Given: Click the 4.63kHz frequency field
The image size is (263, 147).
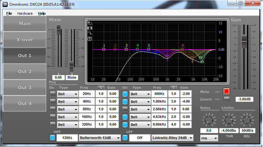Looking at the screenshot, I should coord(159,117).
